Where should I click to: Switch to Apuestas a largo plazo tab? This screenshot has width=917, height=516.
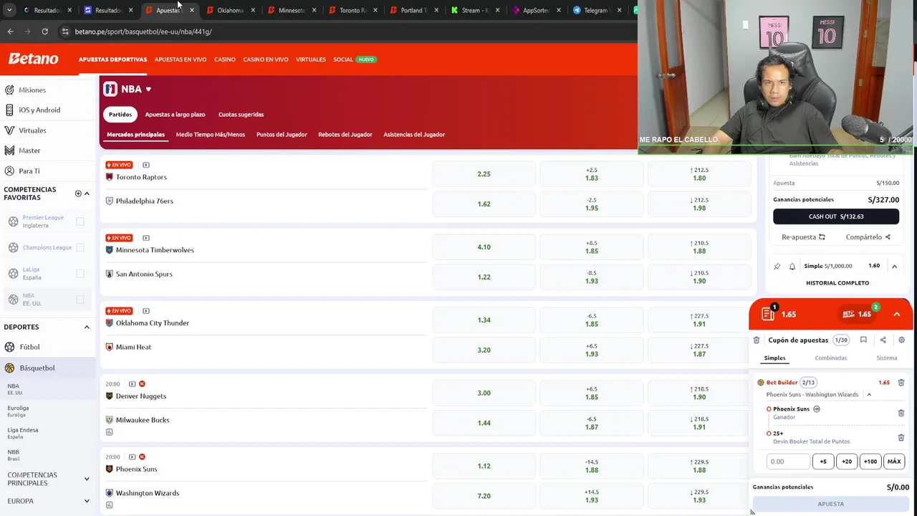(x=175, y=115)
